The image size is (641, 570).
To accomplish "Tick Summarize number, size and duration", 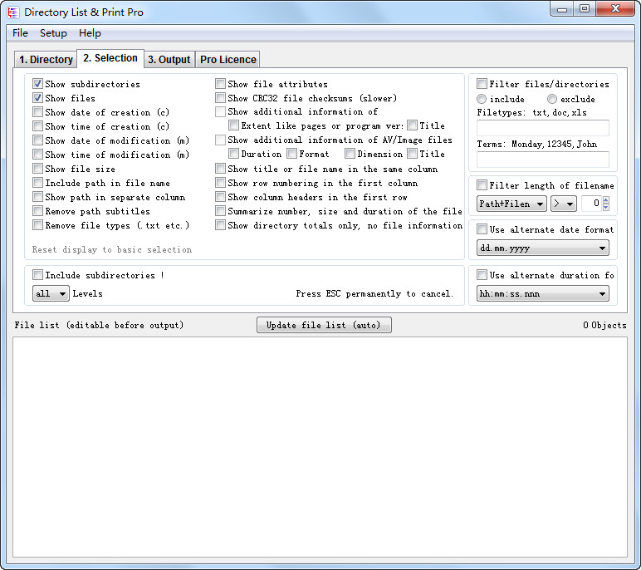I will point(220,211).
